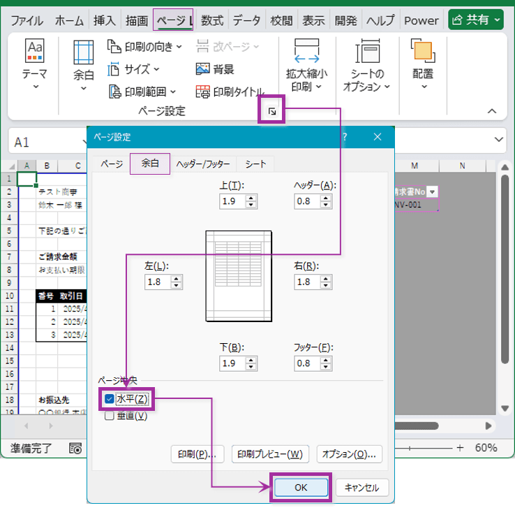This screenshot has height=508, width=515.
Task: Switch to the 描画 ribbon tab
Action: point(137,21)
